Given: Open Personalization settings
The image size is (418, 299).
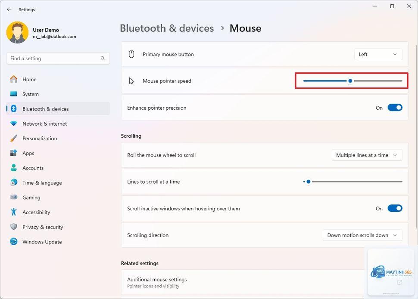Looking at the screenshot, I should click(58, 139).
